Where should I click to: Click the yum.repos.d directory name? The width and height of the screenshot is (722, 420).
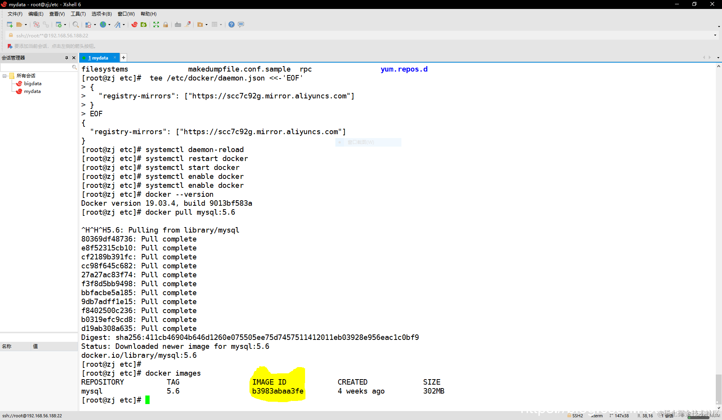tap(404, 69)
